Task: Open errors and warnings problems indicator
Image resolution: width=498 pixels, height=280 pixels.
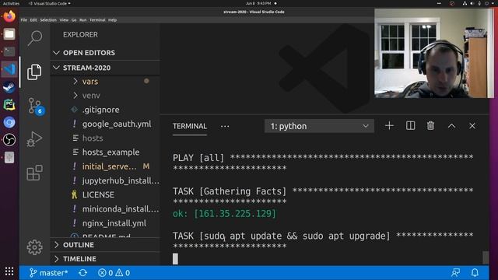Action: 114,273
